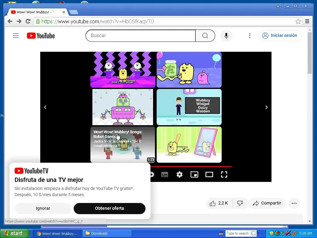Click 'Disfruta de una TV mejor' heading

pos(49,180)
